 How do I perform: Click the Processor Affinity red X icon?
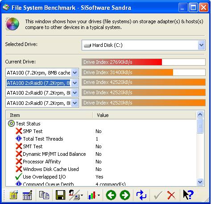pos(19,162)
